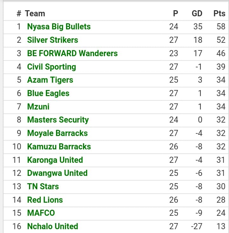Open the Nyasa Big Bullets team link

pos(59,27)
